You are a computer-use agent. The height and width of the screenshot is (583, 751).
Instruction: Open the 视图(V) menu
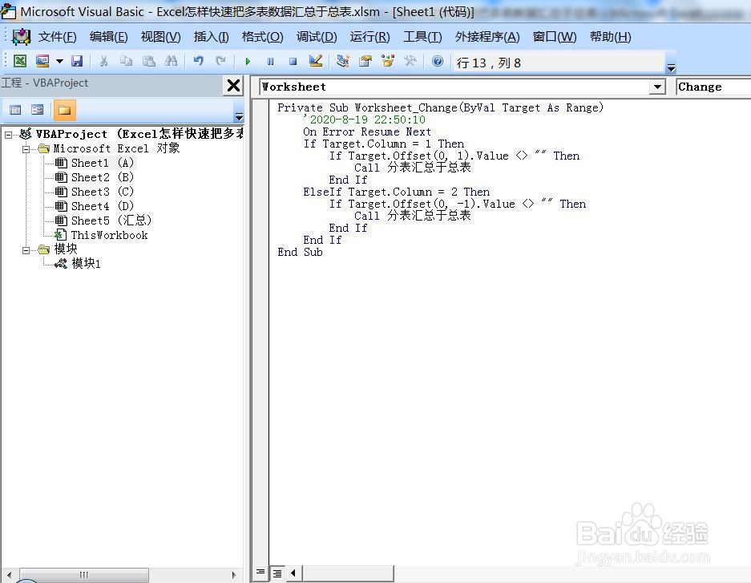point(160,37)
